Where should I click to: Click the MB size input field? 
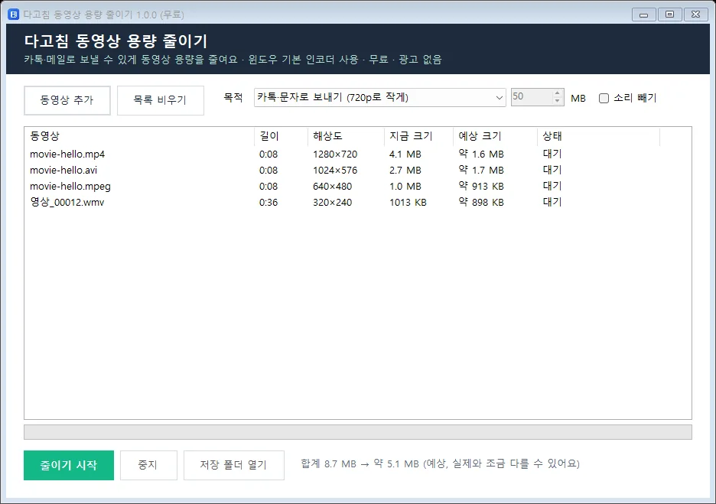(x=532, y=97)
